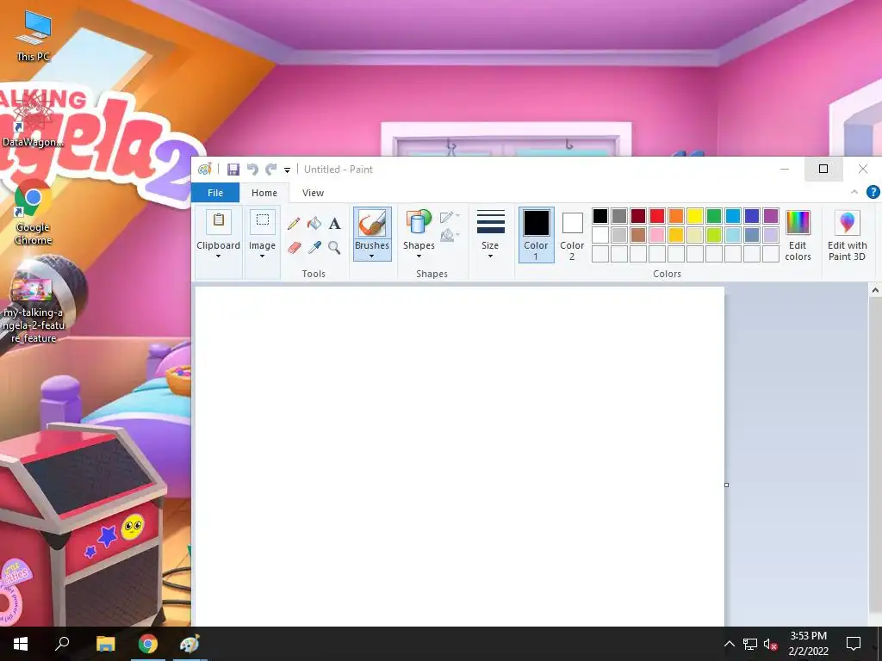
Task: Open Windows Start menu
Action: coord(21,644)
